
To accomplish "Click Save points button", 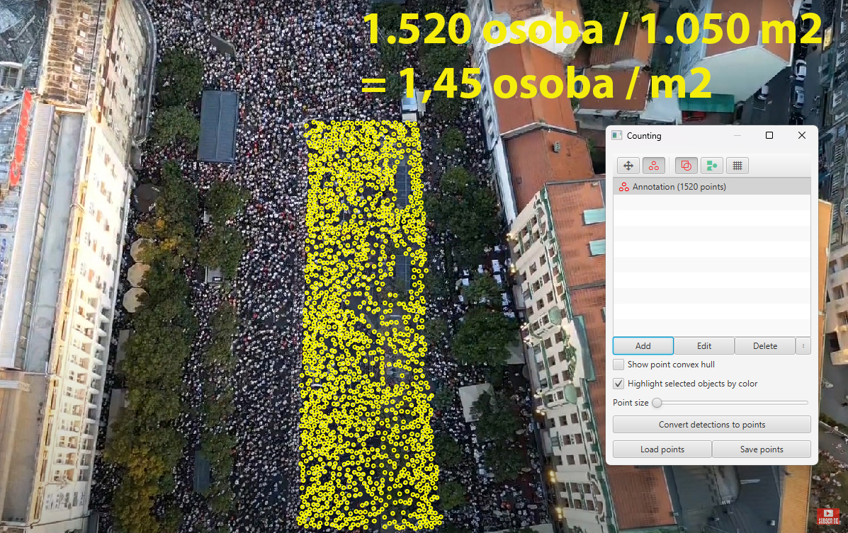I will point(761,449).
